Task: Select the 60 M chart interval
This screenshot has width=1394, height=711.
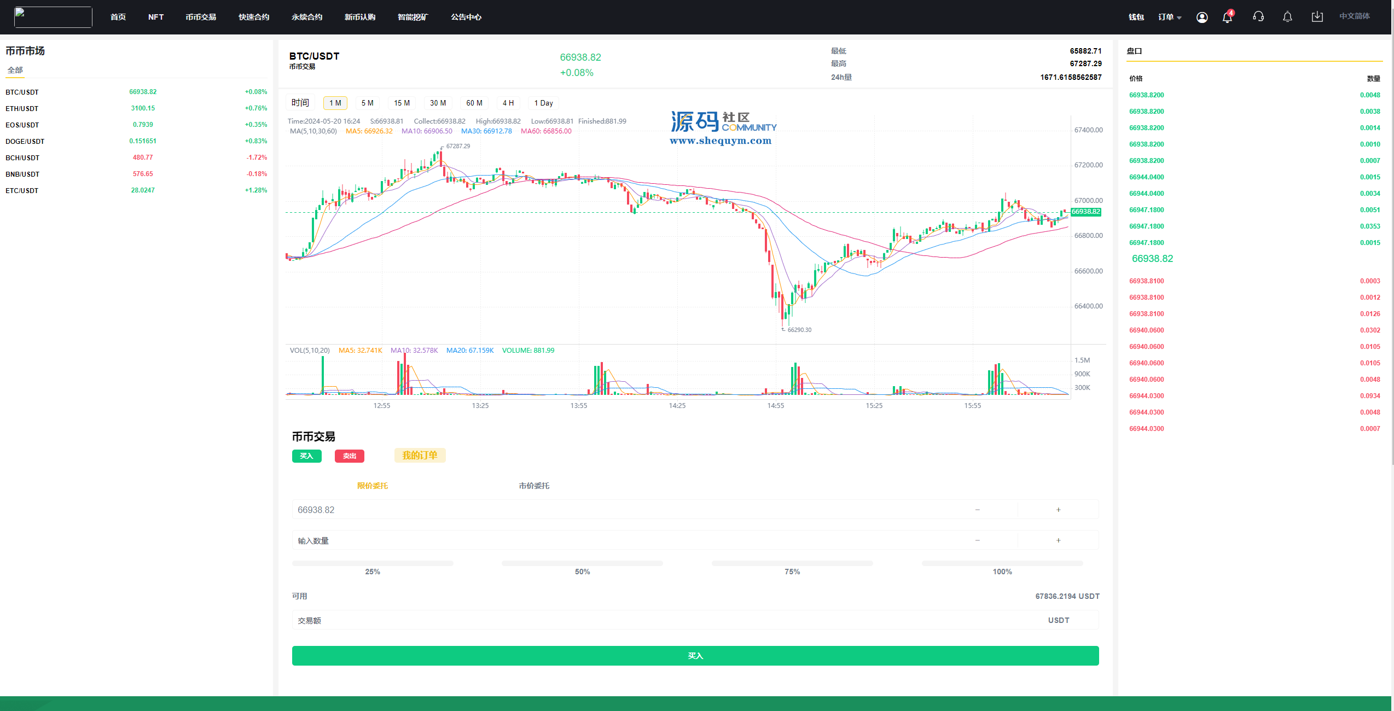Action: tap(474, 103)
